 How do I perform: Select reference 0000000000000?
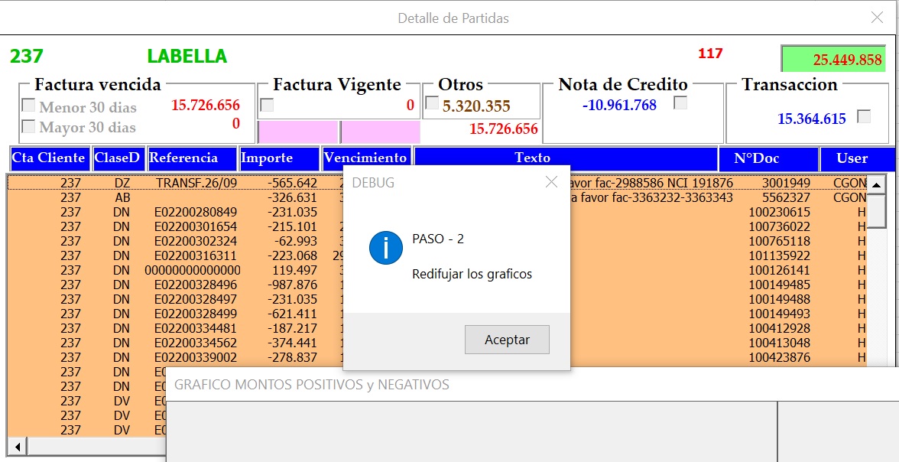coord(193,270)
